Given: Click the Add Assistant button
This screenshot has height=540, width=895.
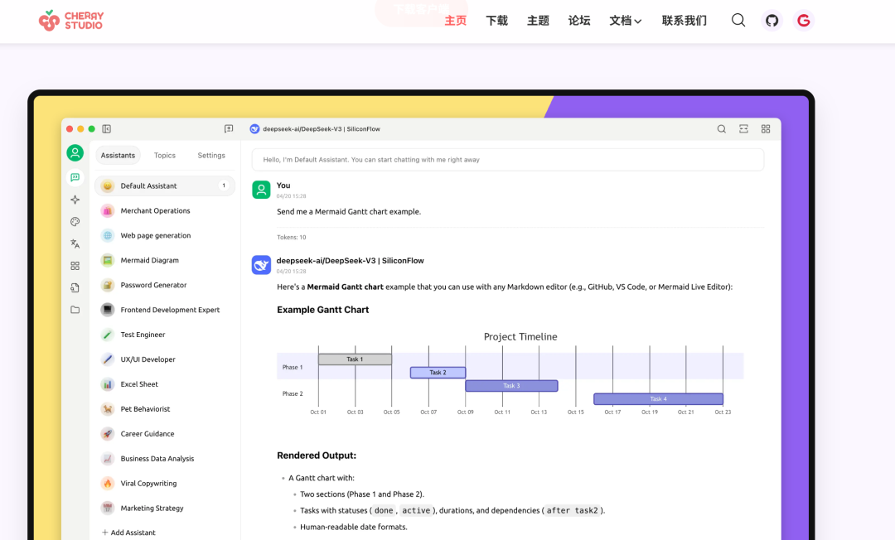Looking at the screenshot, I should 128,533.
